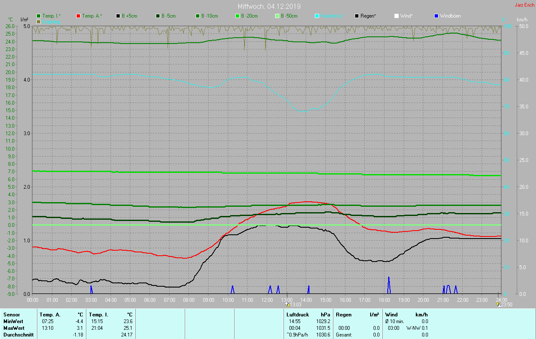Image resolution: width=536 pixels, height=339 pixels.
Task: Choose the B -20cm bright green swatch
Action: [x=237, y=16]
